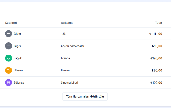Select the ₺100,00 Eğlence amount
171x108 pixels.
156,83
